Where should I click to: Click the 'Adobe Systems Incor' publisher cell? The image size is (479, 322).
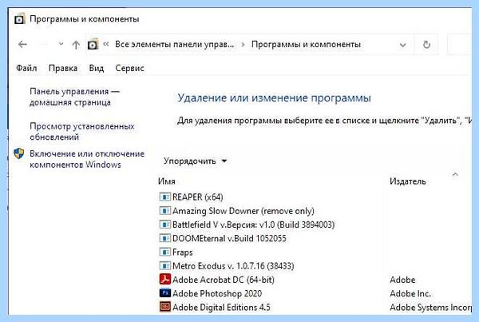[431, 307]
